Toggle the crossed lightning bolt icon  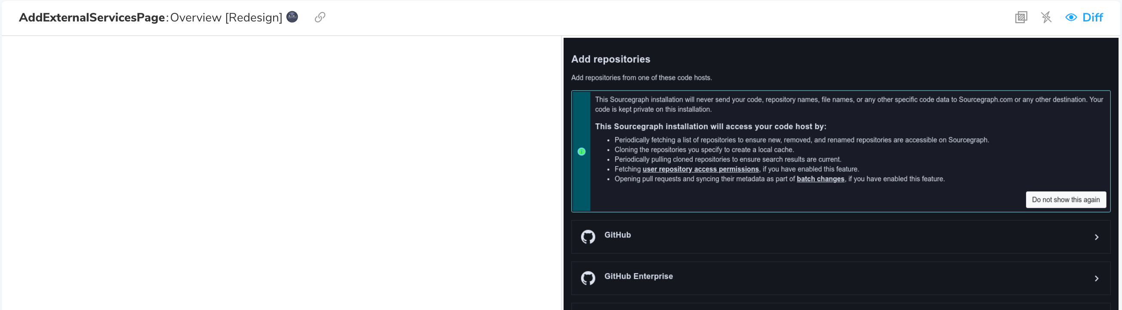tap(1046, 18)
